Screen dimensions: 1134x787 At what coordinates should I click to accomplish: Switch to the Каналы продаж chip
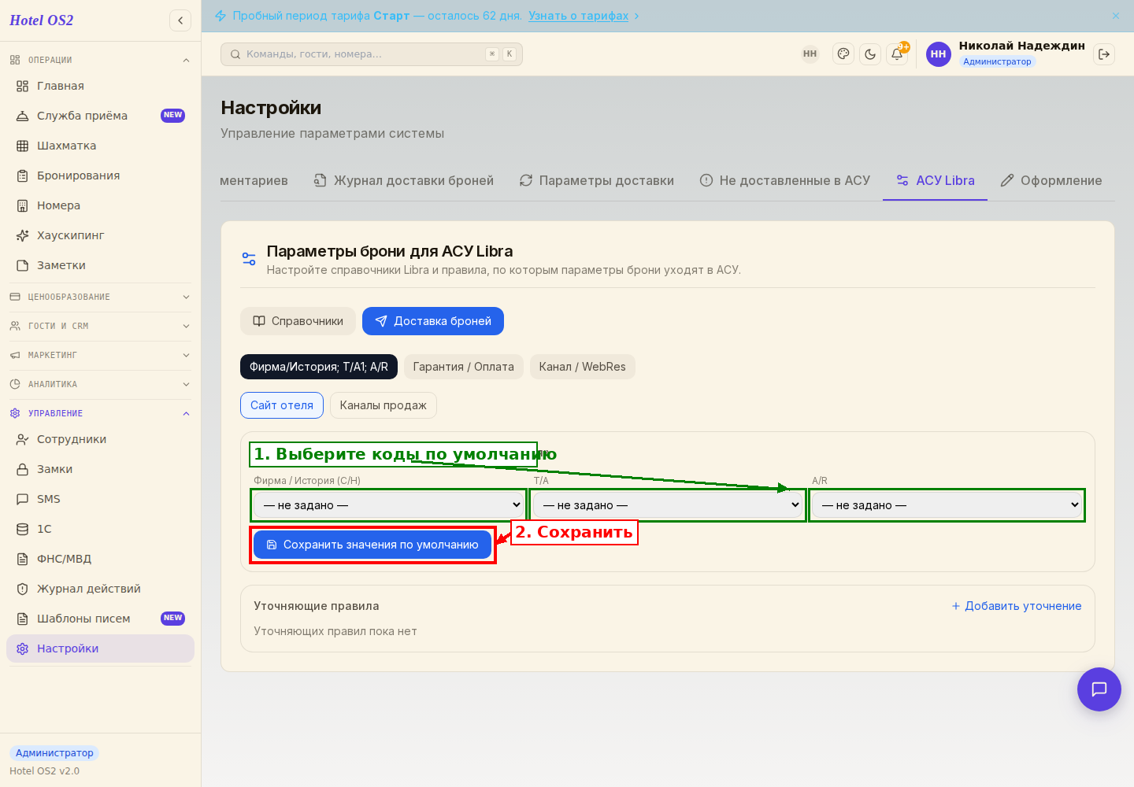[384, 405]
